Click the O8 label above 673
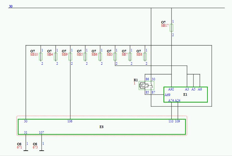The image size is (232, 156). click(x=35, y=144)
